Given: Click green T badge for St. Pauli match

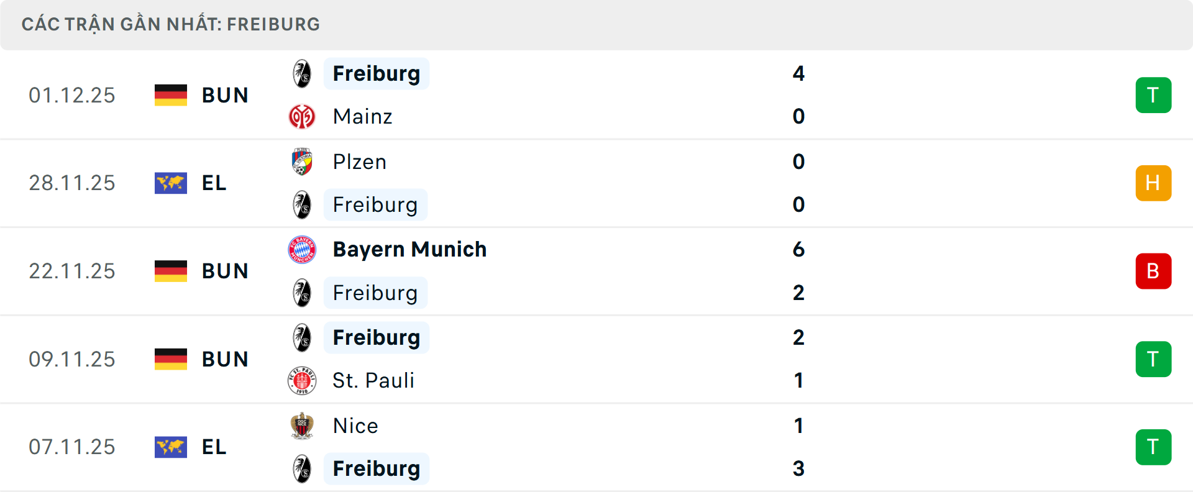Looking at the screenshot, I should (1153, 359).
